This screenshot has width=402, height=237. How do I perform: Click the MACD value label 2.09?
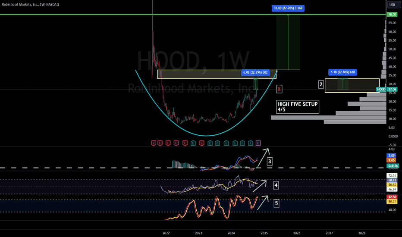click(x=392, y=156)
